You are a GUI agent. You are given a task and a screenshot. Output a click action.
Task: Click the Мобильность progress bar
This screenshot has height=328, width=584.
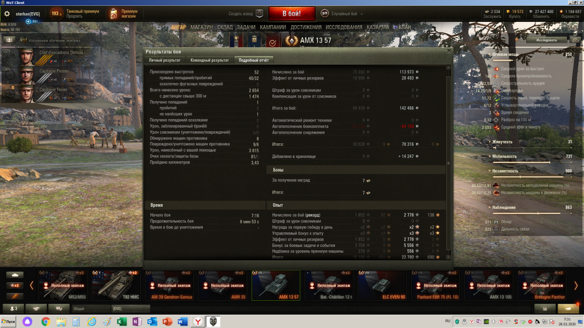532,163
